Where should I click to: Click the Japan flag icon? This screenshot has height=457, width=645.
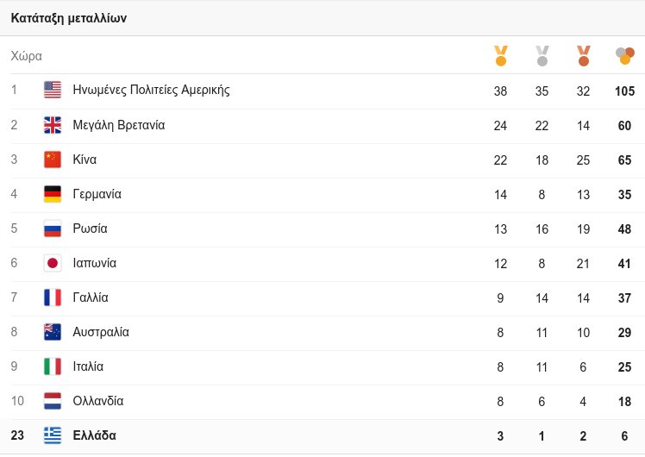tap(53, 263)
